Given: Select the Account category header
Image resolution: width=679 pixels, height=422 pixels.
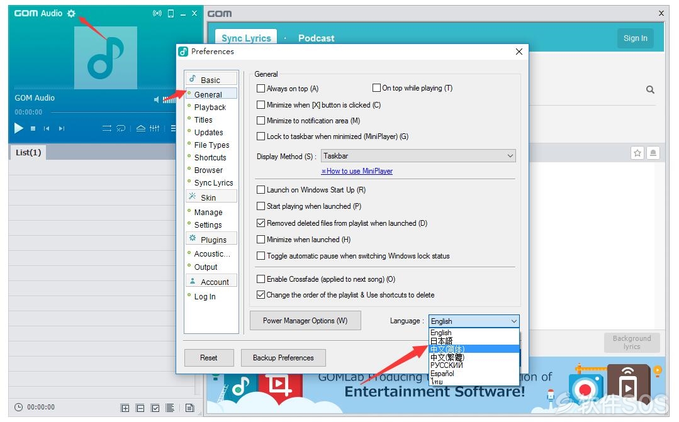Looking at the screenshot, I should [x=211, y=280].
